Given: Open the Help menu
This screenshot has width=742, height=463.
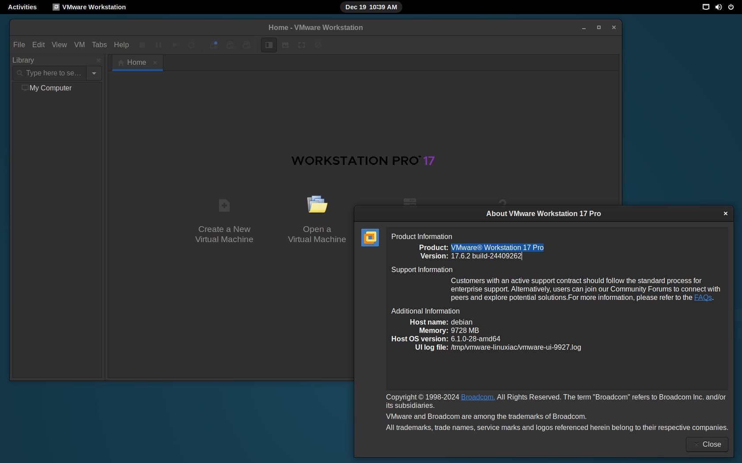Looking at the screenshot, I should tap(121, 45).
